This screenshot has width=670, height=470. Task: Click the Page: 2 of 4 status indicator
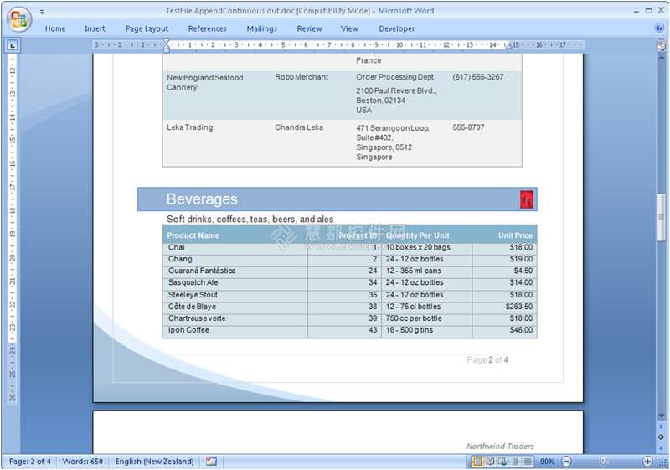click(x=30, y=462)
